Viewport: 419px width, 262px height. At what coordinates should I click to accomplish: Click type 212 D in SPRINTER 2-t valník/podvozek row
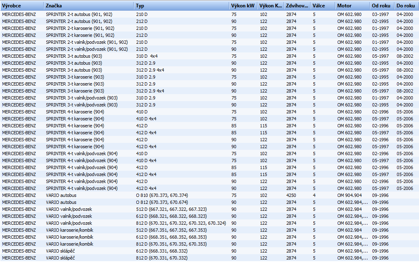pyautogui.click(x=142, y=49)
